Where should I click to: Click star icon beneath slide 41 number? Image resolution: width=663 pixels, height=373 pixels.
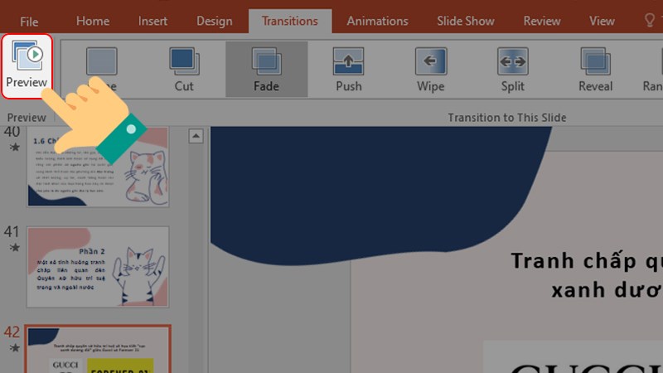coord(13,247)
